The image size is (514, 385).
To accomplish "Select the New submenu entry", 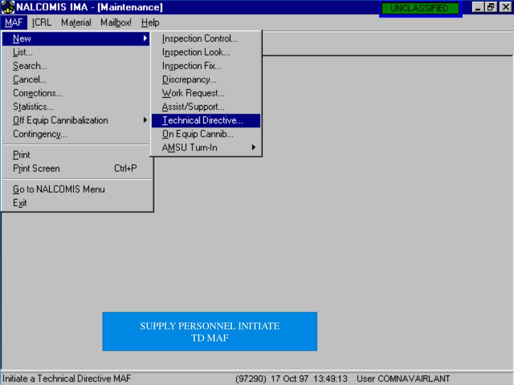I will [76, 39].
